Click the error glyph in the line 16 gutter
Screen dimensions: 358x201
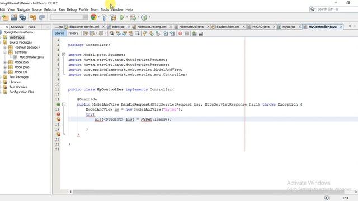(58, 114)
